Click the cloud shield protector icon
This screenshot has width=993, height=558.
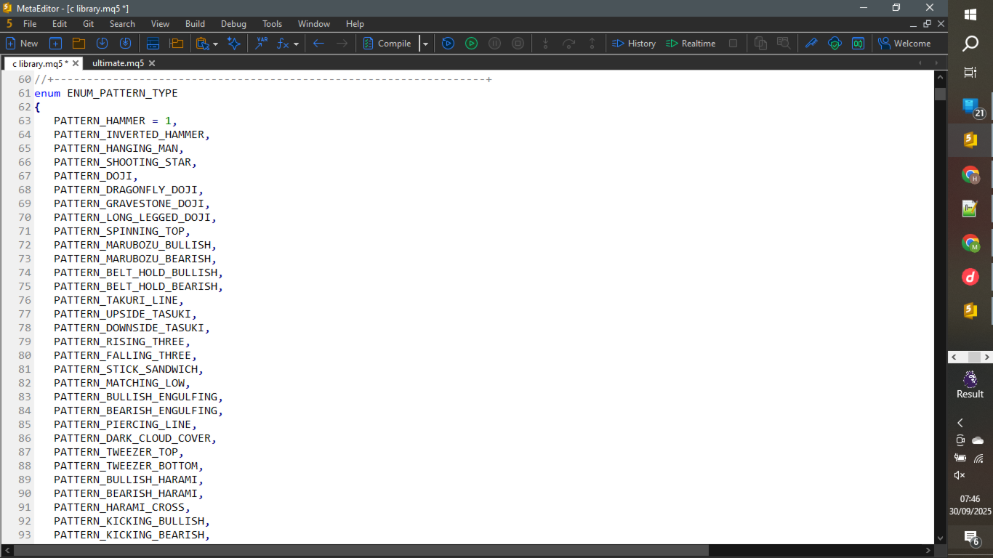pos(835,44)
